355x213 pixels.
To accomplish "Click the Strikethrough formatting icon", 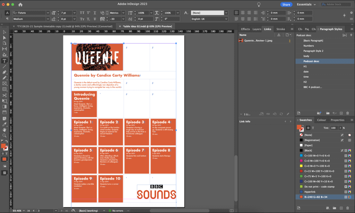I will 95,19.
